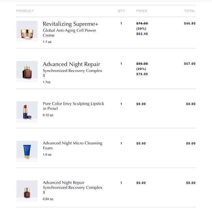Viewport: 212px width, 210px height.
Task: Click the $57.00 total for Advanced Night Repair
Action: (x=189, y=64)
